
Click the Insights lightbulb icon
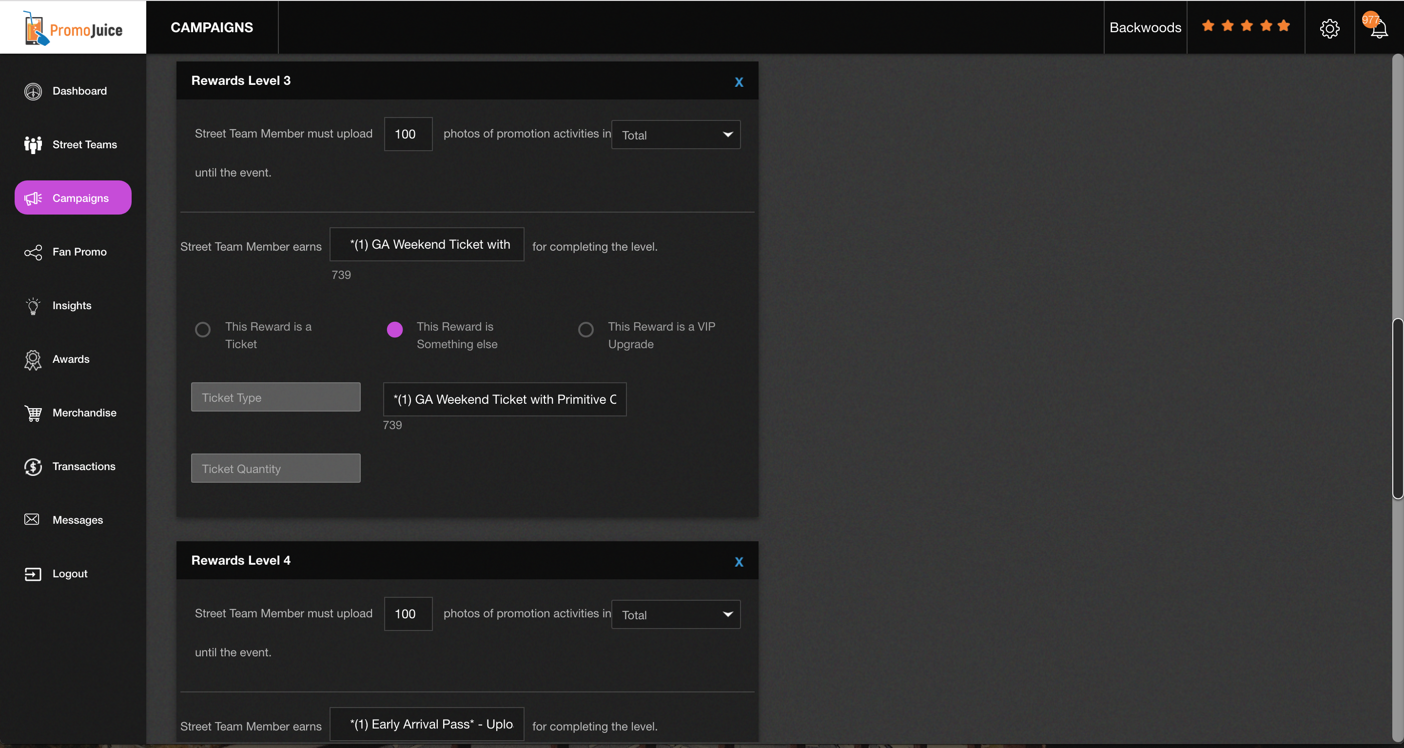click(x=33, y=306)
